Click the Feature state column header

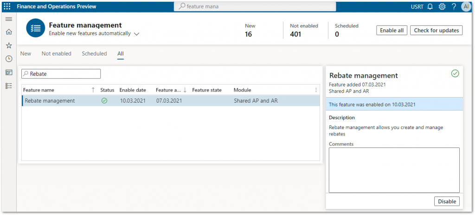point(207,90)
